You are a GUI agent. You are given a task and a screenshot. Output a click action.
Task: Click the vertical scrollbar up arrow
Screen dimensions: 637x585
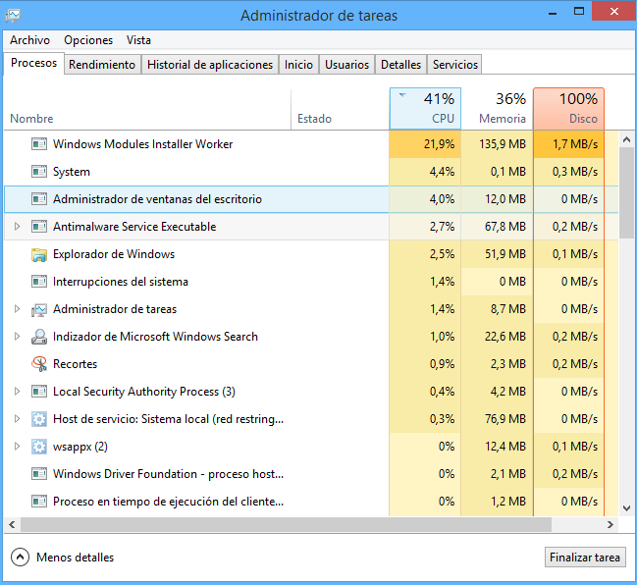626,139
